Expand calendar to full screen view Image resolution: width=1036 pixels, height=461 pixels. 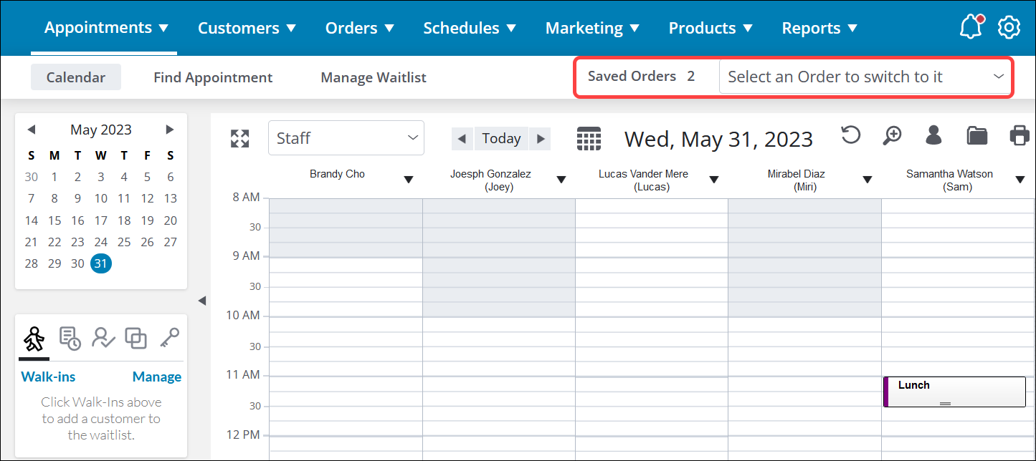coord(239,137)
